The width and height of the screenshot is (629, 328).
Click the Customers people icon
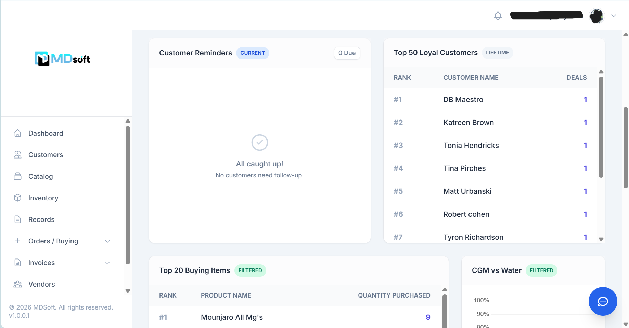pos(18,155)
